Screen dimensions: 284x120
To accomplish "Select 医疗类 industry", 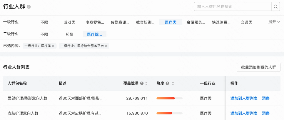I will [x=171, y=22].
